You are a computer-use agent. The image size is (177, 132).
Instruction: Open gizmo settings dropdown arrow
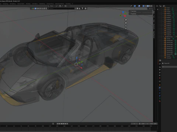coord(137,6)
